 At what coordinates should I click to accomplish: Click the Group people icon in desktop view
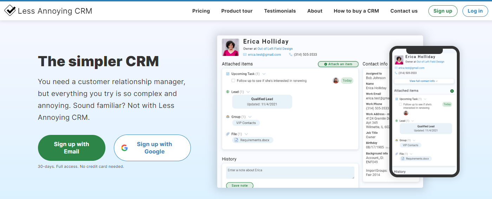coord(228,117)
